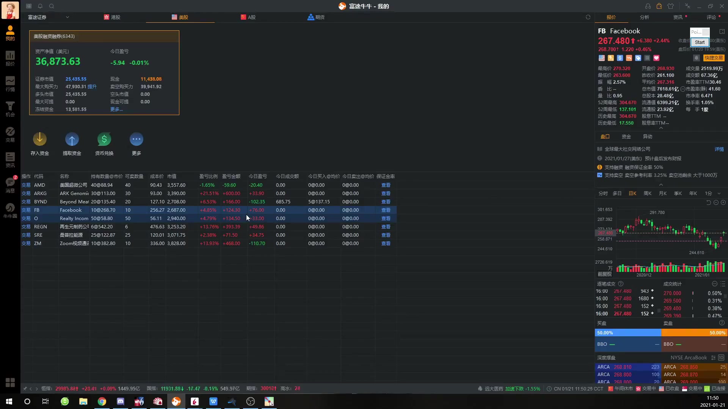Switch to the 分析 analysis tab
This screenshot has height=409, width=728.
pyautogui.click(x=644, y=17)
